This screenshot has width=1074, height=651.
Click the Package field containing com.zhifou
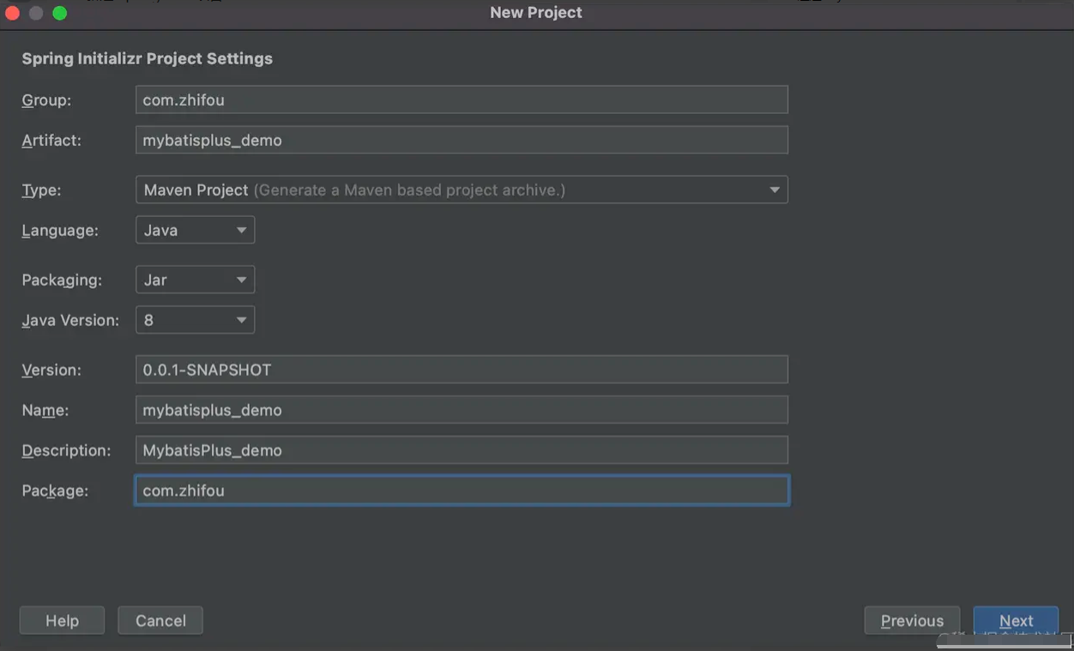coord(462,491)
